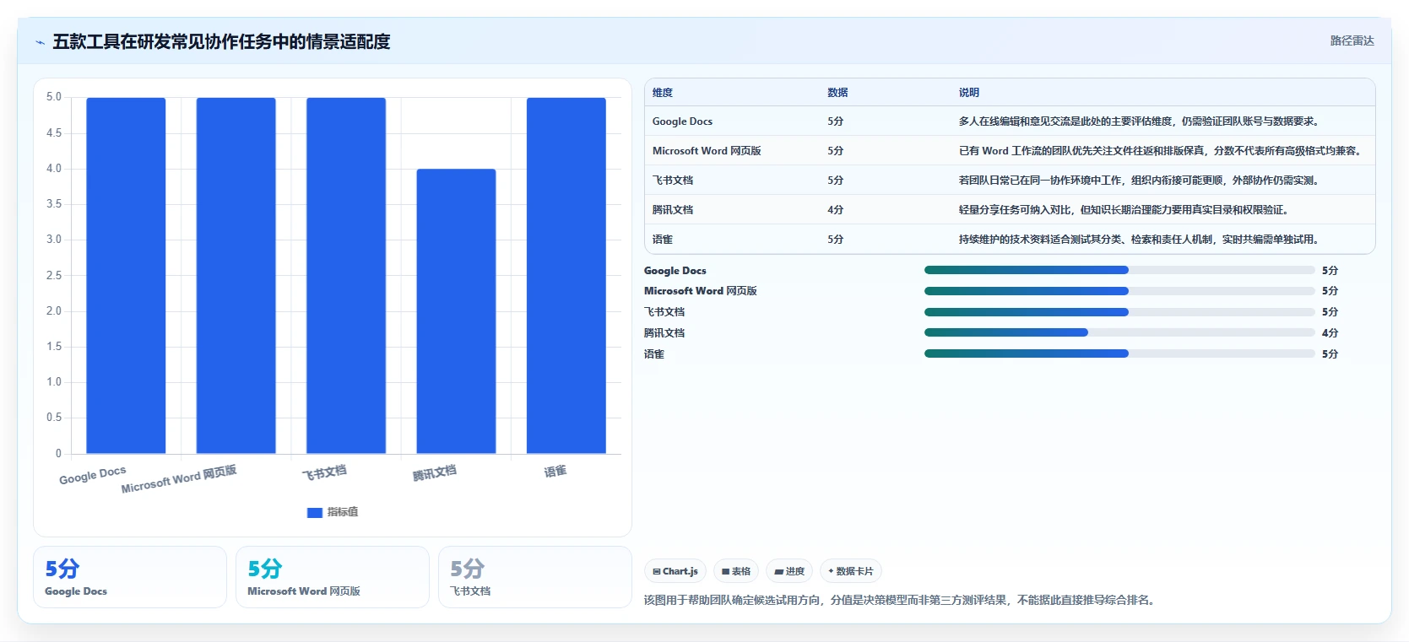This screenshot has height=642, width=1409.
Task: Click the 飞书文档 x-axis label
Action: pos(325,473)
